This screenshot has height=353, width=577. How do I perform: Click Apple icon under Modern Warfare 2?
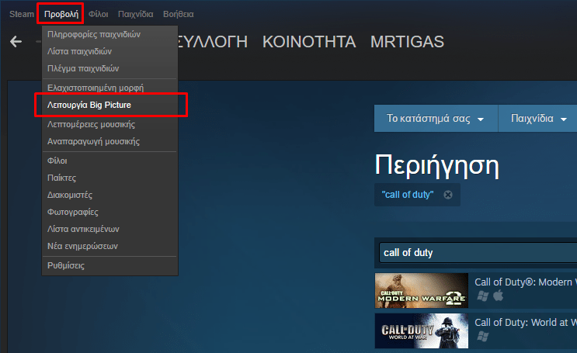[x=498, y=296]
